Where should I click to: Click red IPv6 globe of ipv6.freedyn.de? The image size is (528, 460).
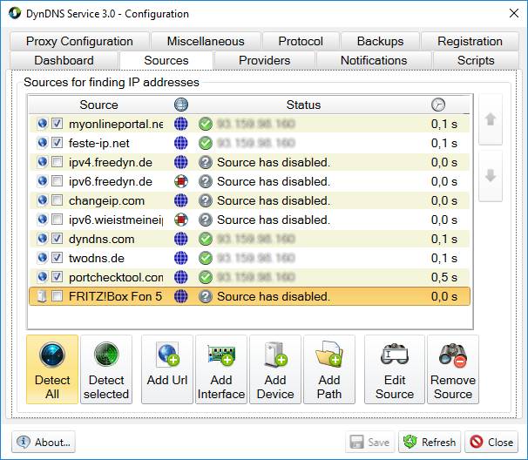pos(181,181)
